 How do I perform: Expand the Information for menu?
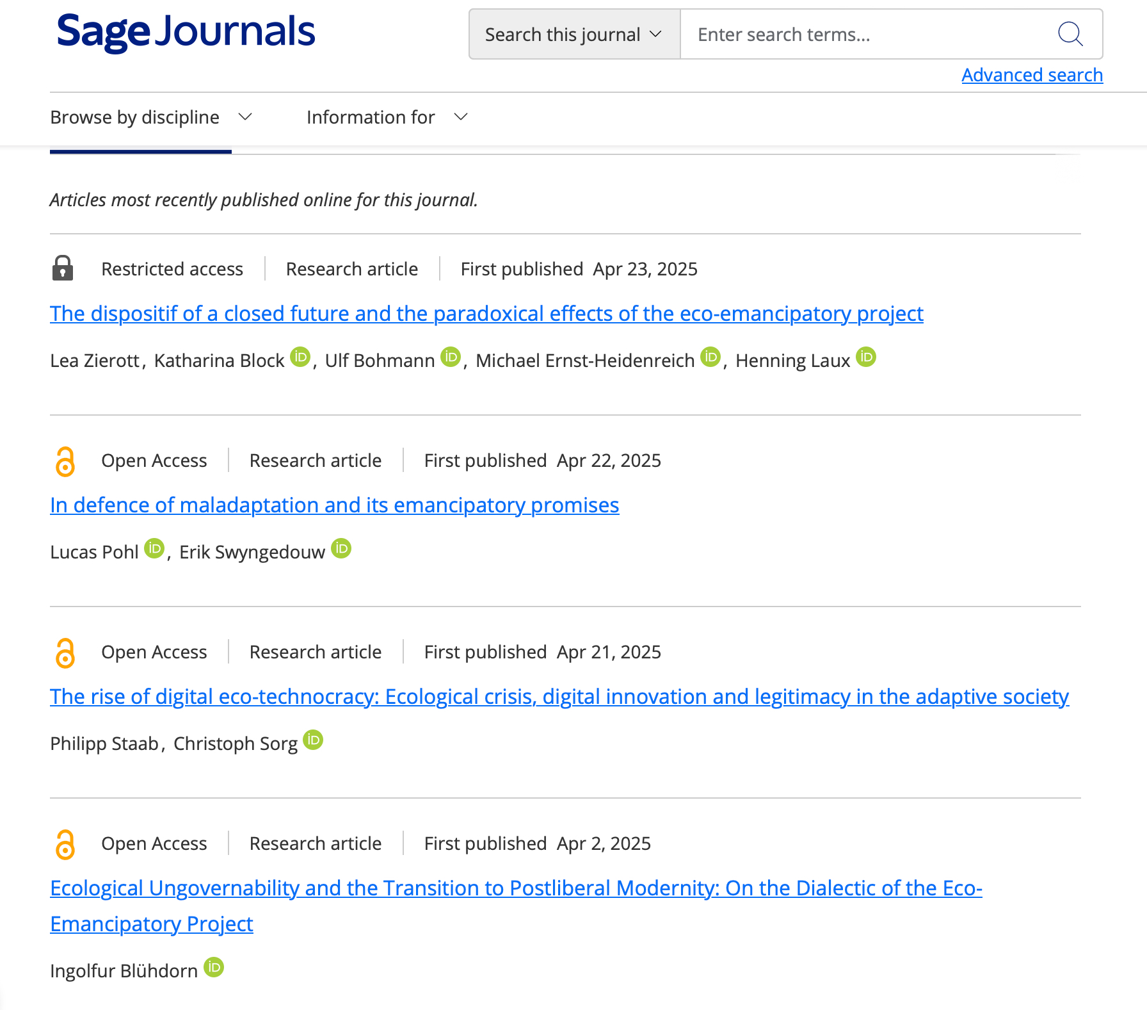[x=387, y=117]
